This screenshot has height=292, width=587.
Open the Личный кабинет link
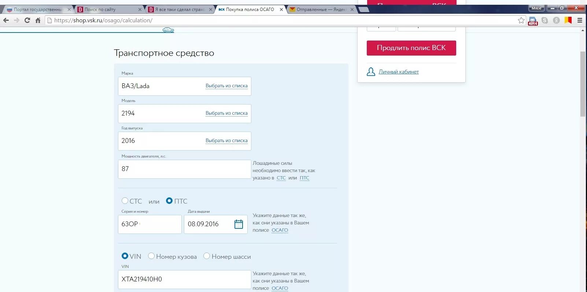(x=399, y=72)
